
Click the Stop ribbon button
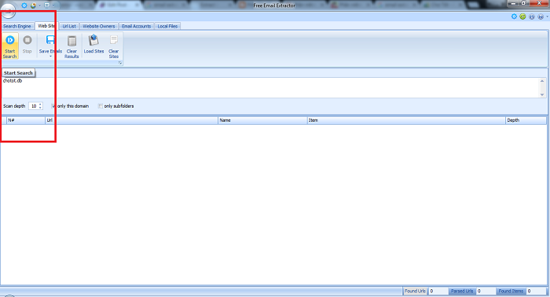(x=27, y=45)
